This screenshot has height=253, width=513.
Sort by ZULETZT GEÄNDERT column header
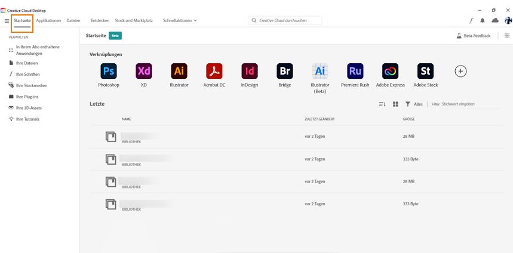click(x=320, y=119)
